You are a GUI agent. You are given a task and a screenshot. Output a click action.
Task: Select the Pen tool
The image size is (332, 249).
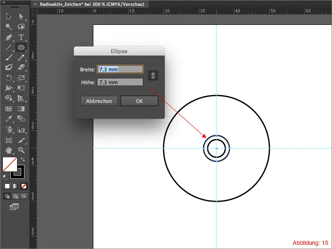[x=9, y=37]
